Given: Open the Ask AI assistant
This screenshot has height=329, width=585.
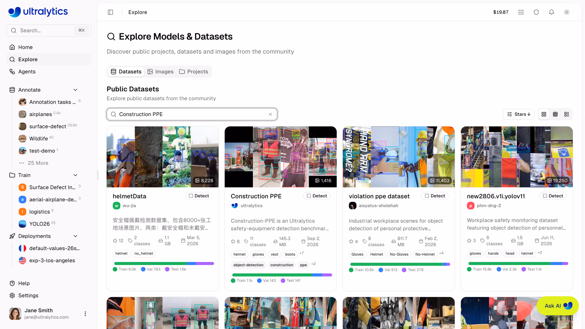Looking at the screenshot, I should tap(558, 306).
